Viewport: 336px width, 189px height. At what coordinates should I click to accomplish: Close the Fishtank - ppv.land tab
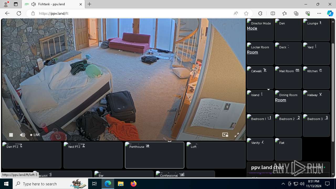pyautogui.click(x=81, y=4)
